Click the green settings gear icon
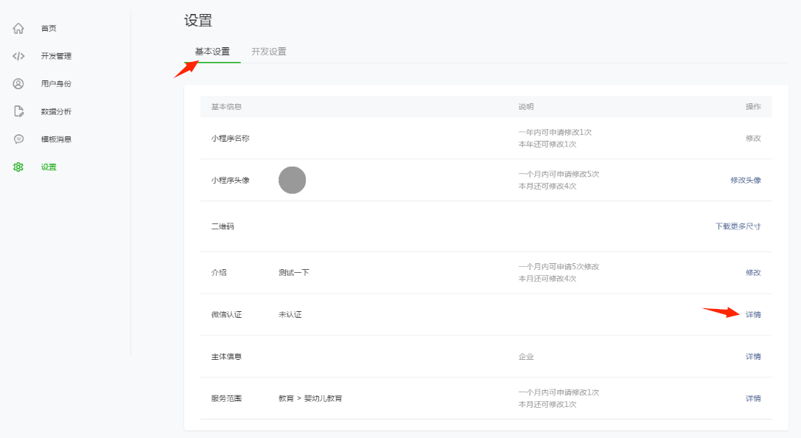The height and width of the screenshot is (438, 801). point(18,167)
